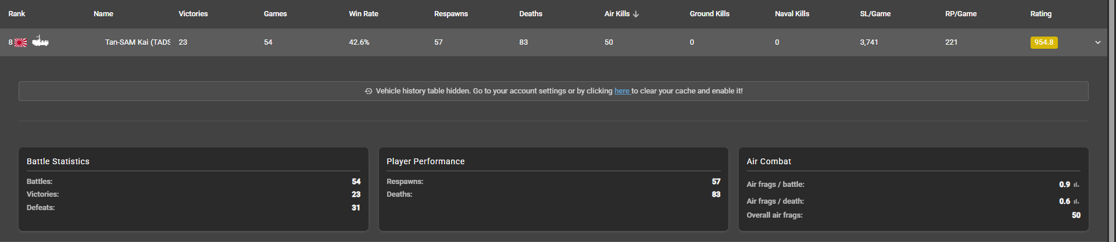This screenshot has width=1116, height=242.
Task: Open chart icon beside Air frags / battle
Action: [1076, 185]
